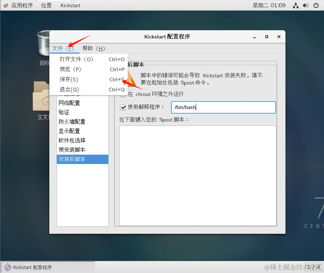The image size is (324, 273).
Task: Select 软件包选择 in the sidebar list
Action: pyautogui.click(x=82, y=140)
